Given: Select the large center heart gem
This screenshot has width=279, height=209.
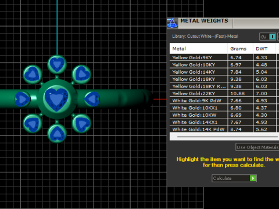Looking at the screenshot, I should click(56, 99).
